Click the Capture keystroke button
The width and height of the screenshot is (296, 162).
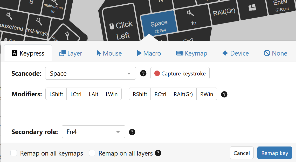pyautogui.click(x=180, y=73)
